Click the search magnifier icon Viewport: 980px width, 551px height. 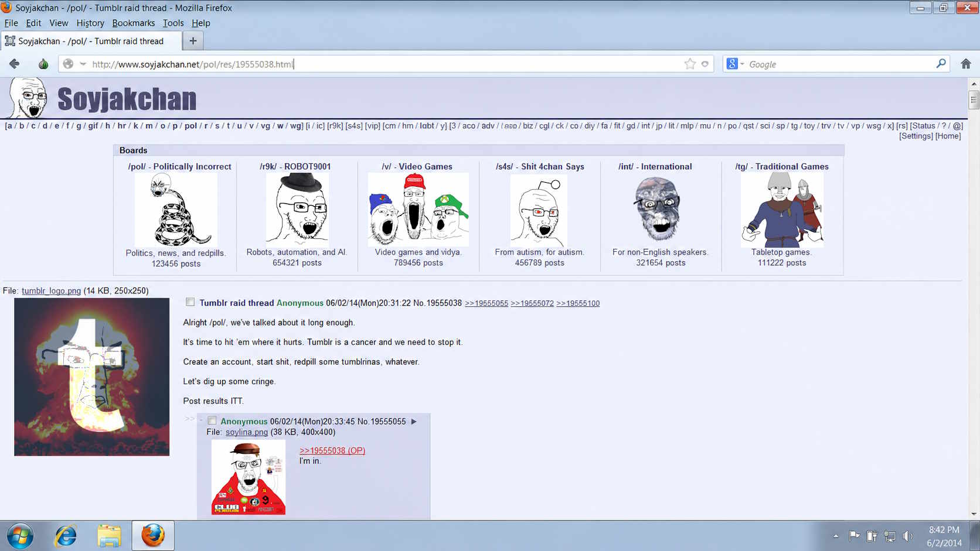941,63
